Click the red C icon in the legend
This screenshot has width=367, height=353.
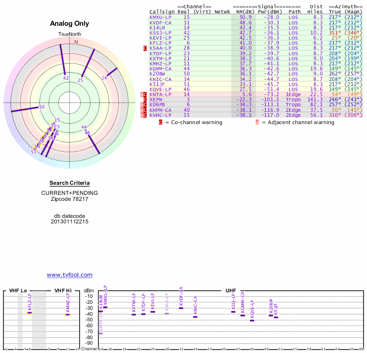(161, 122)
